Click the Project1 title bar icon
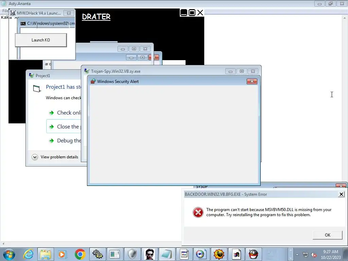Screen dimensions: 348x261 pos(31,75)
